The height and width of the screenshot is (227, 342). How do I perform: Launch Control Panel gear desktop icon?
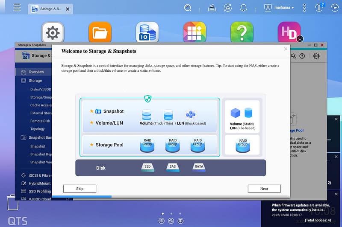coord(53,32)
